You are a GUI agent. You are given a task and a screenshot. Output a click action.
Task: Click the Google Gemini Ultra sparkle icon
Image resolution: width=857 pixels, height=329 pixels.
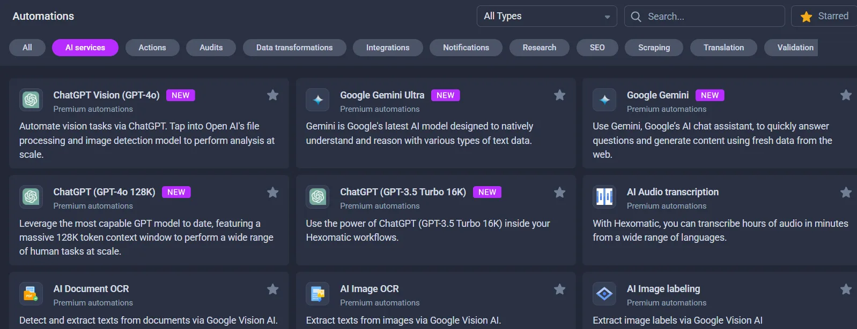(317, 100)
